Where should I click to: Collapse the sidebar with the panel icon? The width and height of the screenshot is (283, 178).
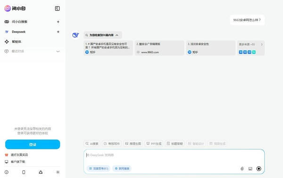click(57, 8)
